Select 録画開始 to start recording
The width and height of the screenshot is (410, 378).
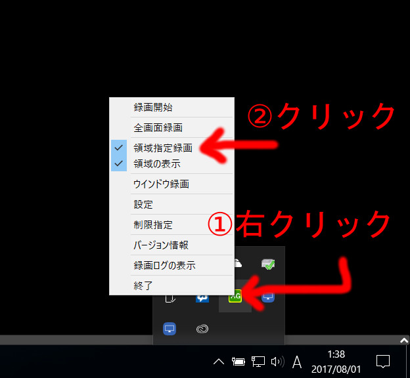(x=171, y=108)
